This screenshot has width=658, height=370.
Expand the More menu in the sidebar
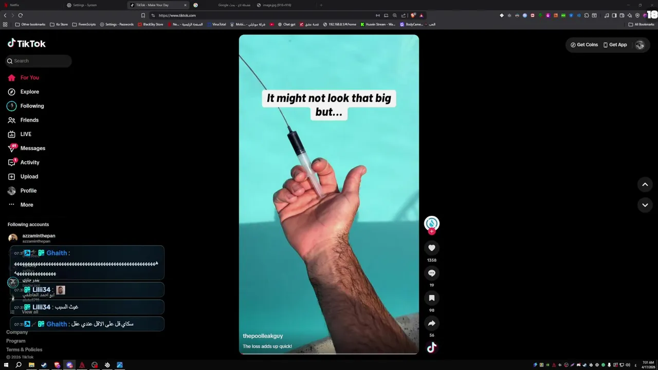click(x=21, y=205)
